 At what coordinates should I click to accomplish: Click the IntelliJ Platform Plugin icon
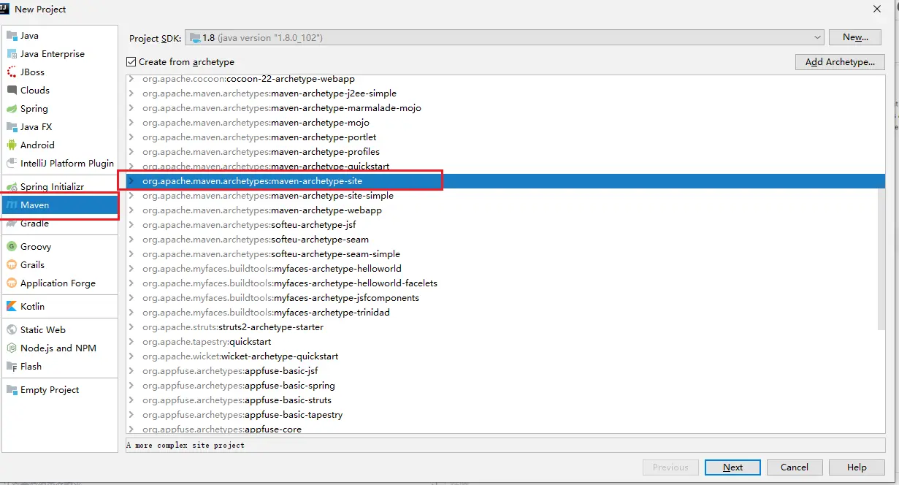point(12,164)
